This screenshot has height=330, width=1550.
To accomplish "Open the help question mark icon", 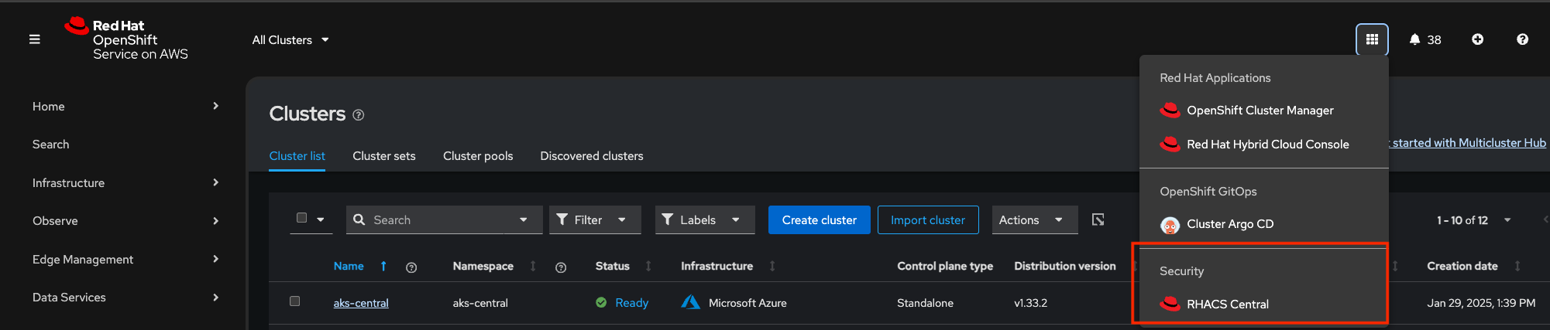I will [1522, 39].
